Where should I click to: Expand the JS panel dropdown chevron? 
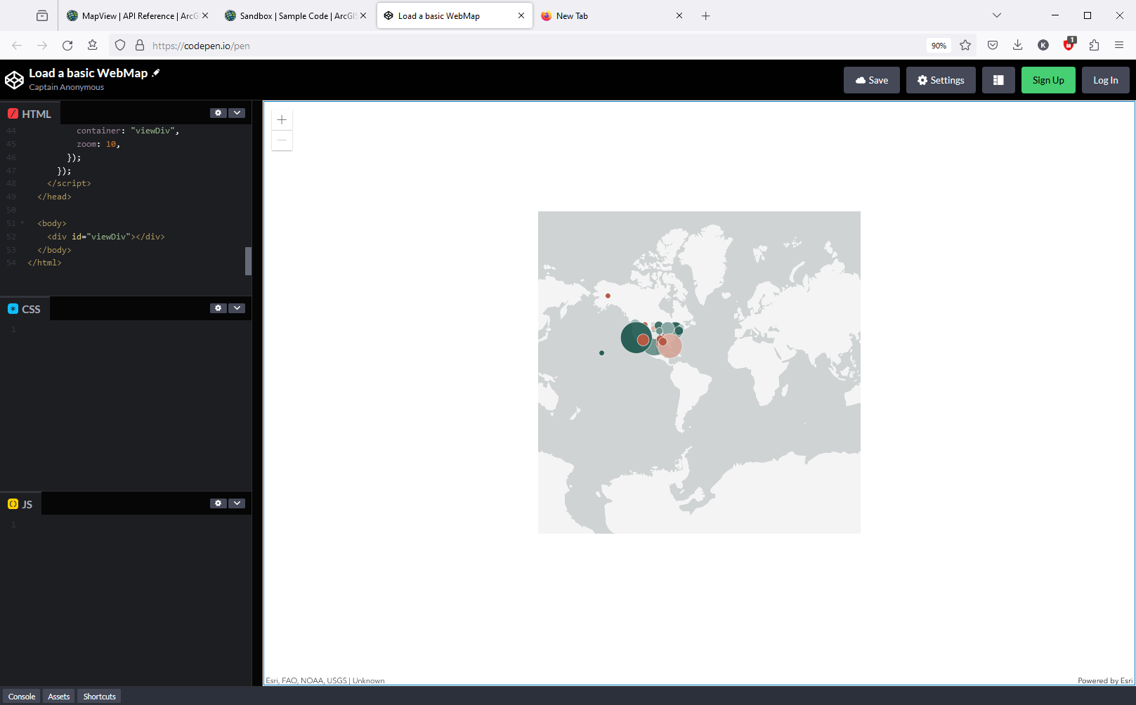pos(237,503)
